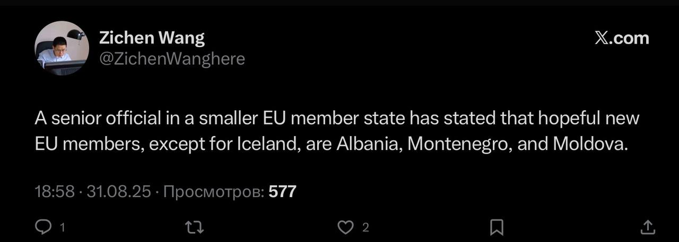Click the reply count number 1

62,228
